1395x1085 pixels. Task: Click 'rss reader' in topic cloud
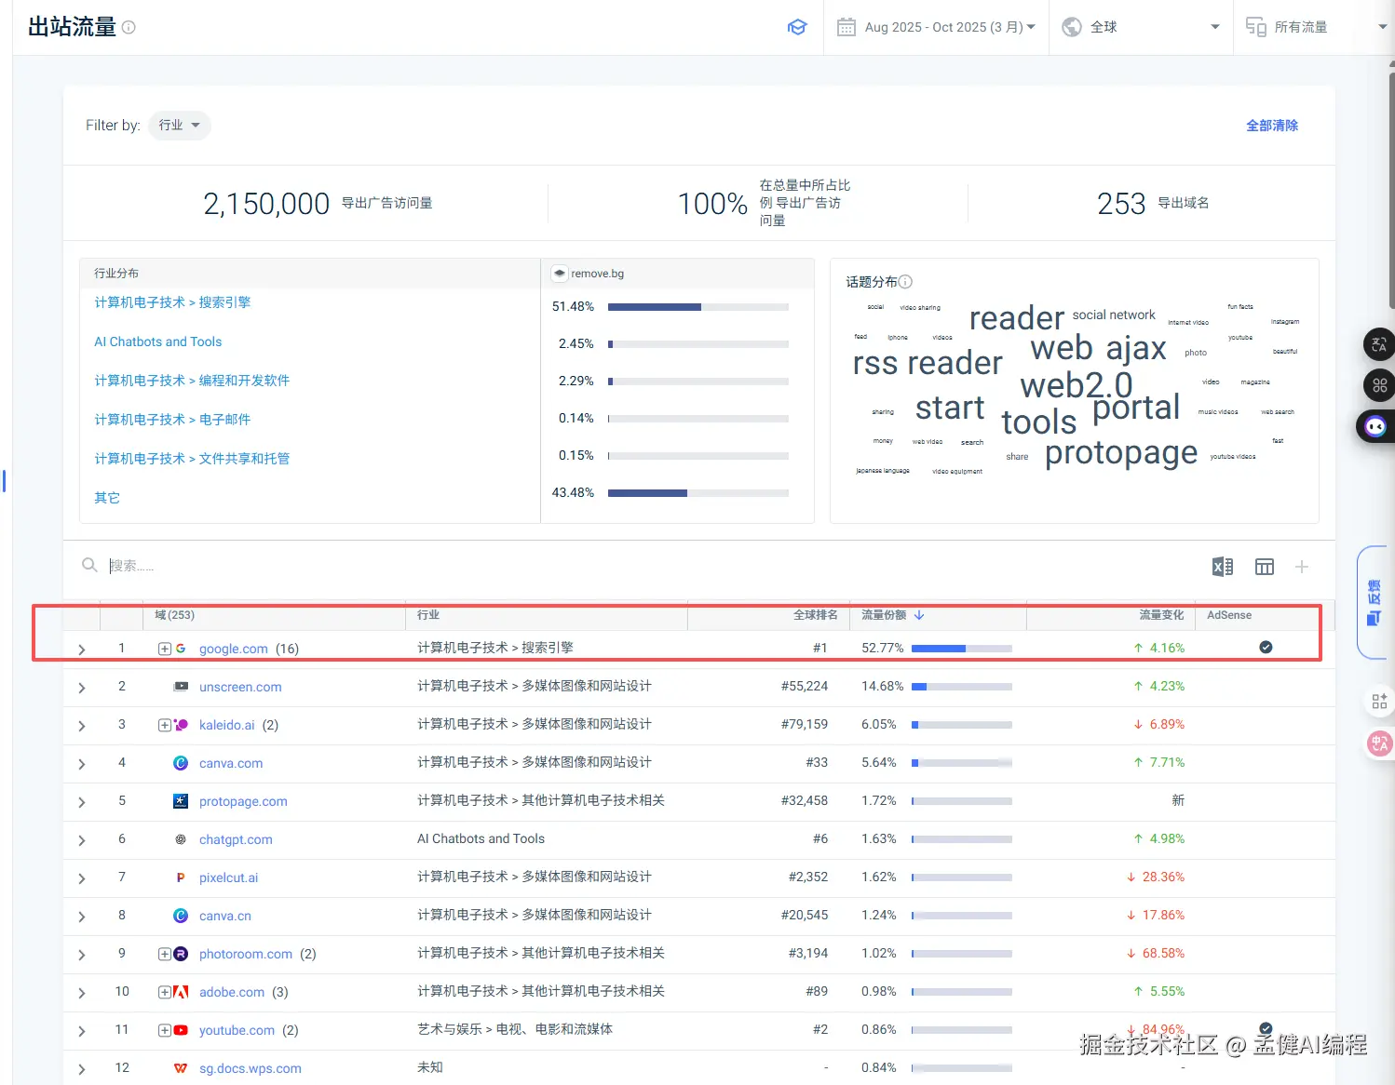click(x=928, y=363)
